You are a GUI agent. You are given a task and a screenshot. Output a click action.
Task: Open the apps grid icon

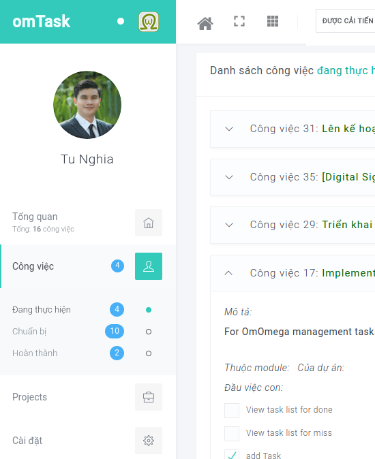click(x=273, y=21)
